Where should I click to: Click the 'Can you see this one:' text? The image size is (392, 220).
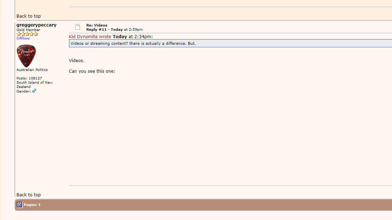point(92,71)
